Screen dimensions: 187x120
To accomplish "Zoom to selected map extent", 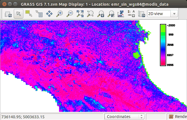I will coord(80,14).
